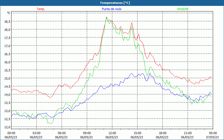This screenshot has height=140, width=224.
Task: Click the '14,5' y-axis value
Action: [x=7, y=86]
